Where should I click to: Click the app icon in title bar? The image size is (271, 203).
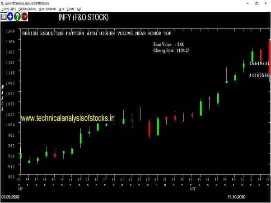[x=4, y=3]
